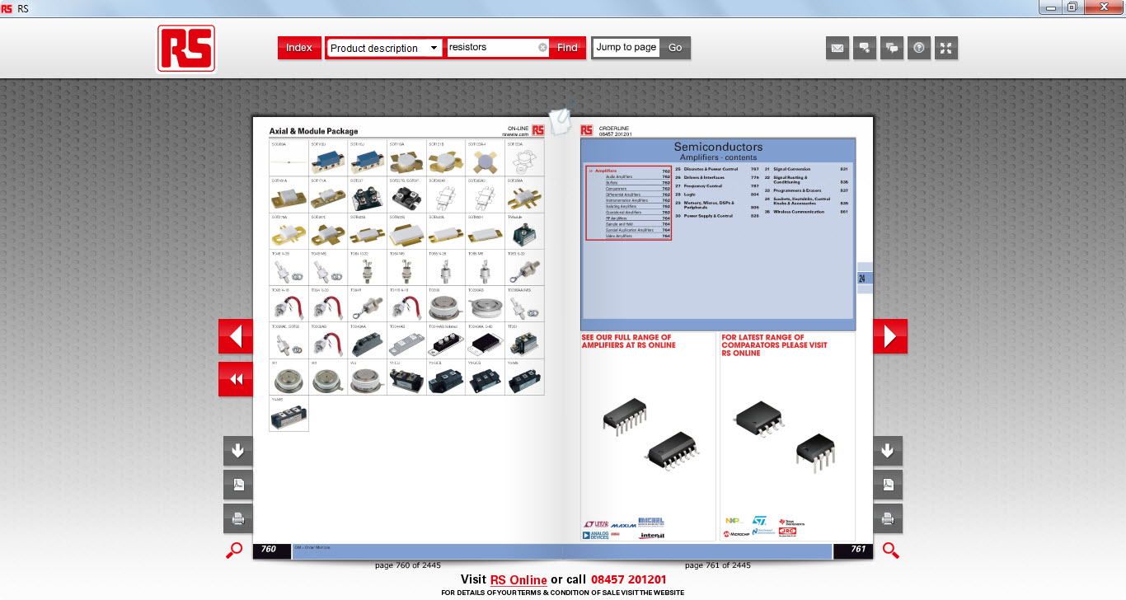Jump back with the double-arrow rewind button

pyautogui.click(x=236, y=379)
